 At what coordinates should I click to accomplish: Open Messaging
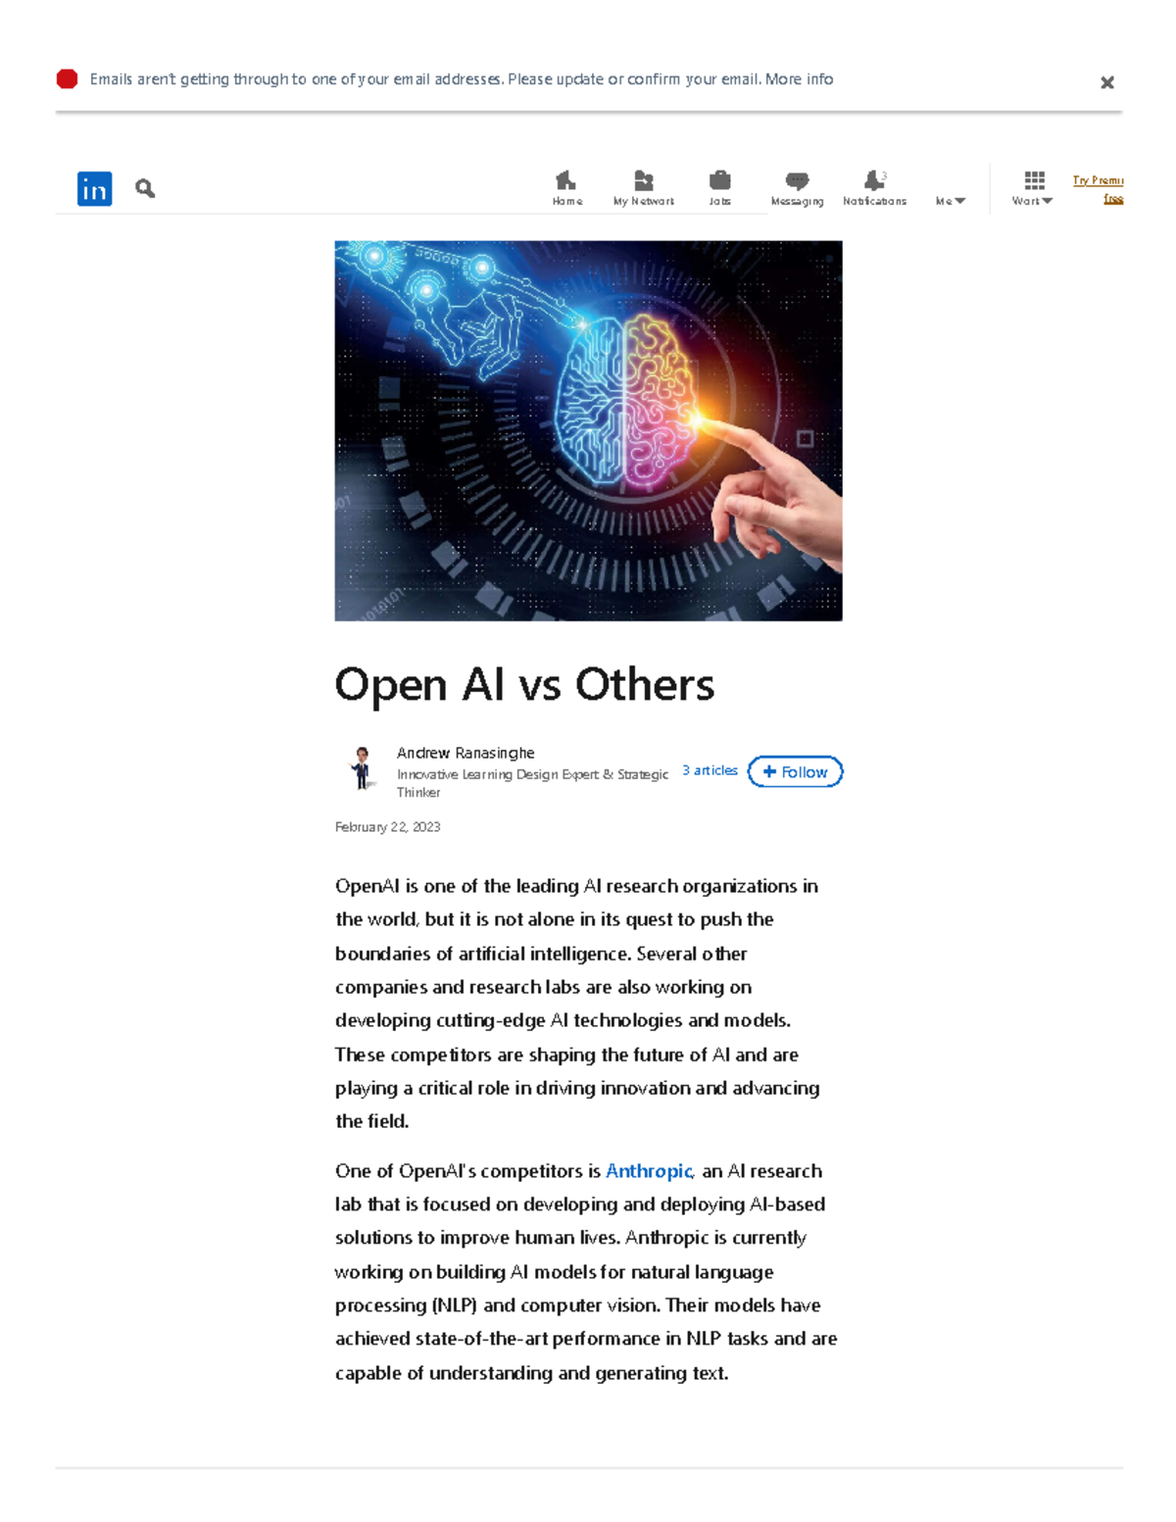click(797, 186)
